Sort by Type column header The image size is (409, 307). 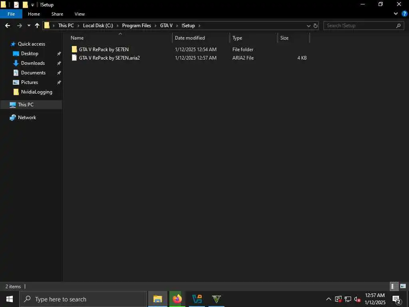[x=237, y=38]
